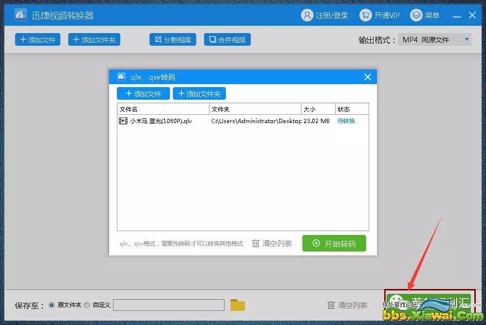Click the split video button
This screenshot has height=325, width=486.
pyautogui.click(x=172, y=40)
